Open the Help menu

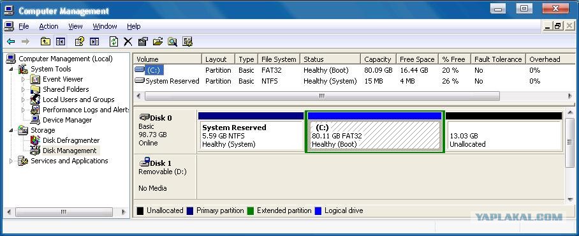coord(134,26)
